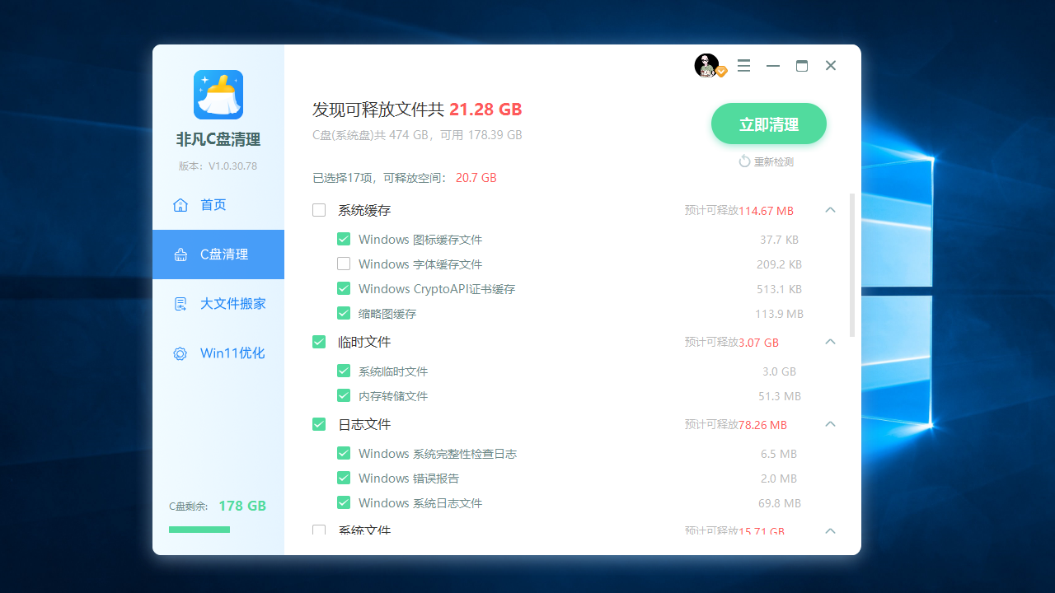Select the 首页 home icon in sidebar
Screen dimensions: 1055x593
coord(181,204)
